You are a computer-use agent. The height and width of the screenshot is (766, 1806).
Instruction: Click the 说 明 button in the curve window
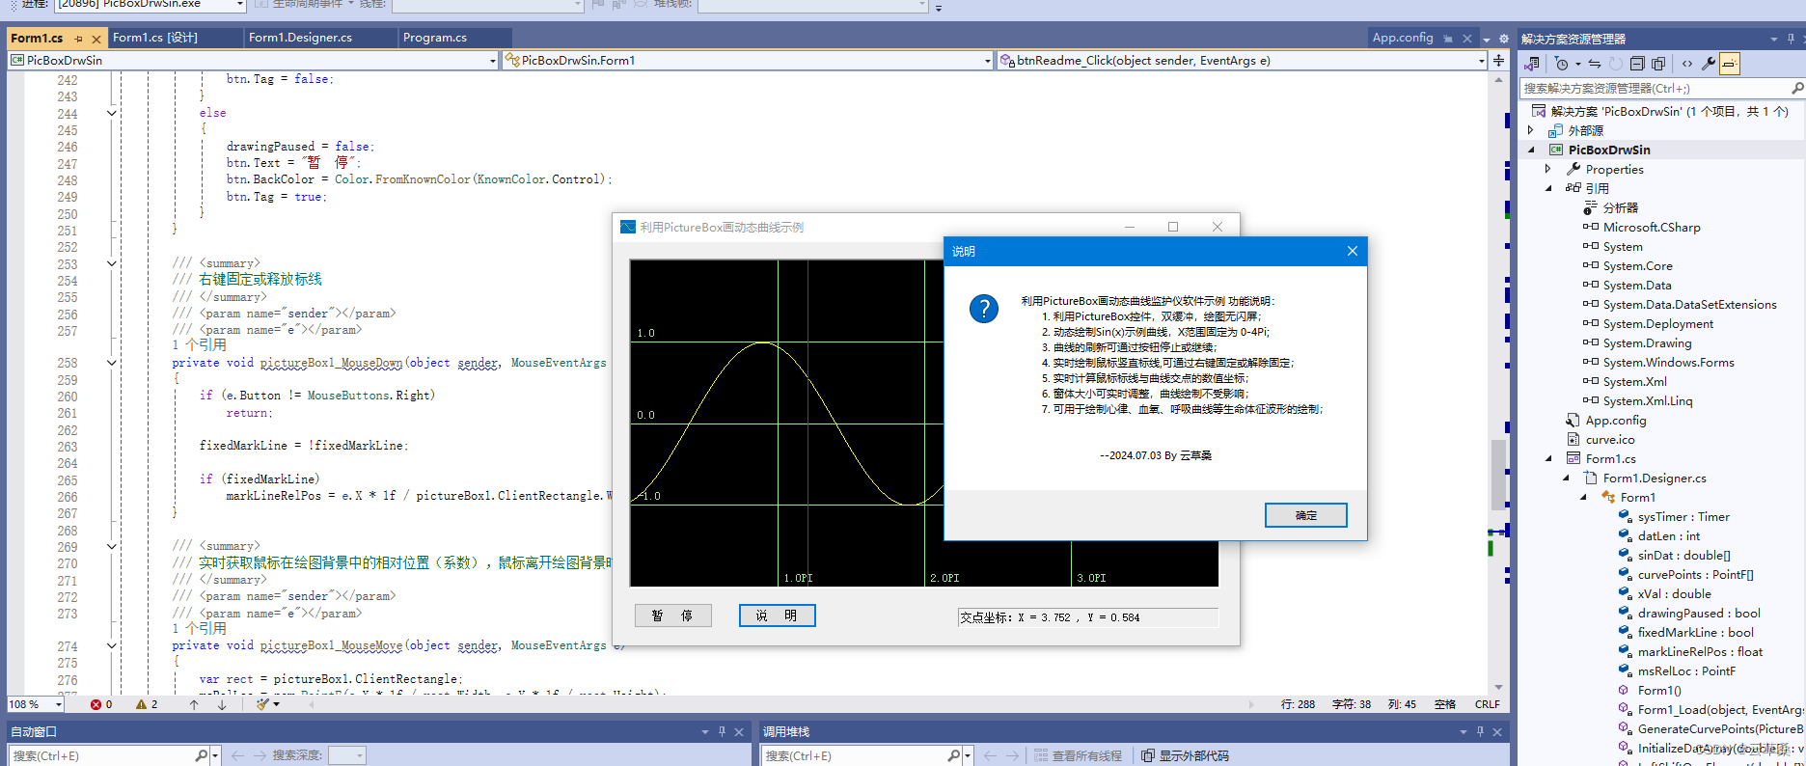(x=777, y=616)
